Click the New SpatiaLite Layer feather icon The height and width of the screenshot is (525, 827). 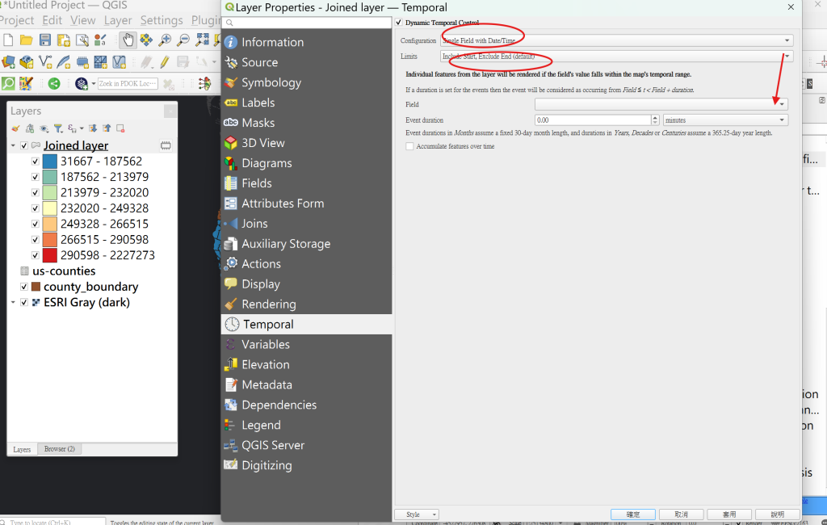(x=63, y=62)
